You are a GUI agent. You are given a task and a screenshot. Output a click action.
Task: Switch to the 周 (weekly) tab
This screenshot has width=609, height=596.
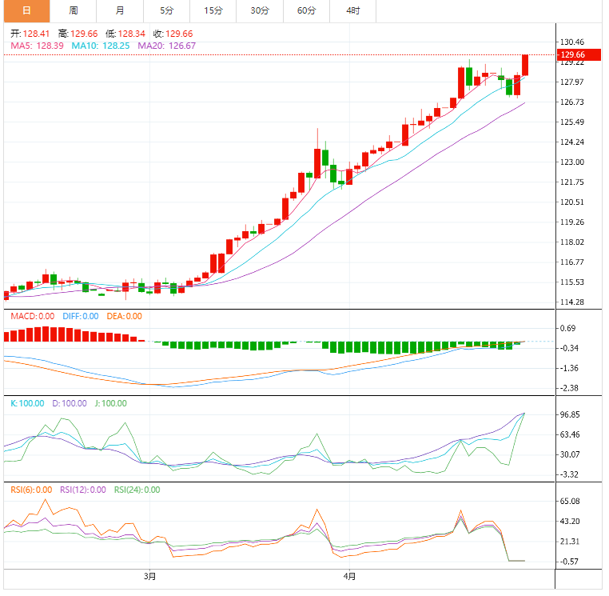74,11
